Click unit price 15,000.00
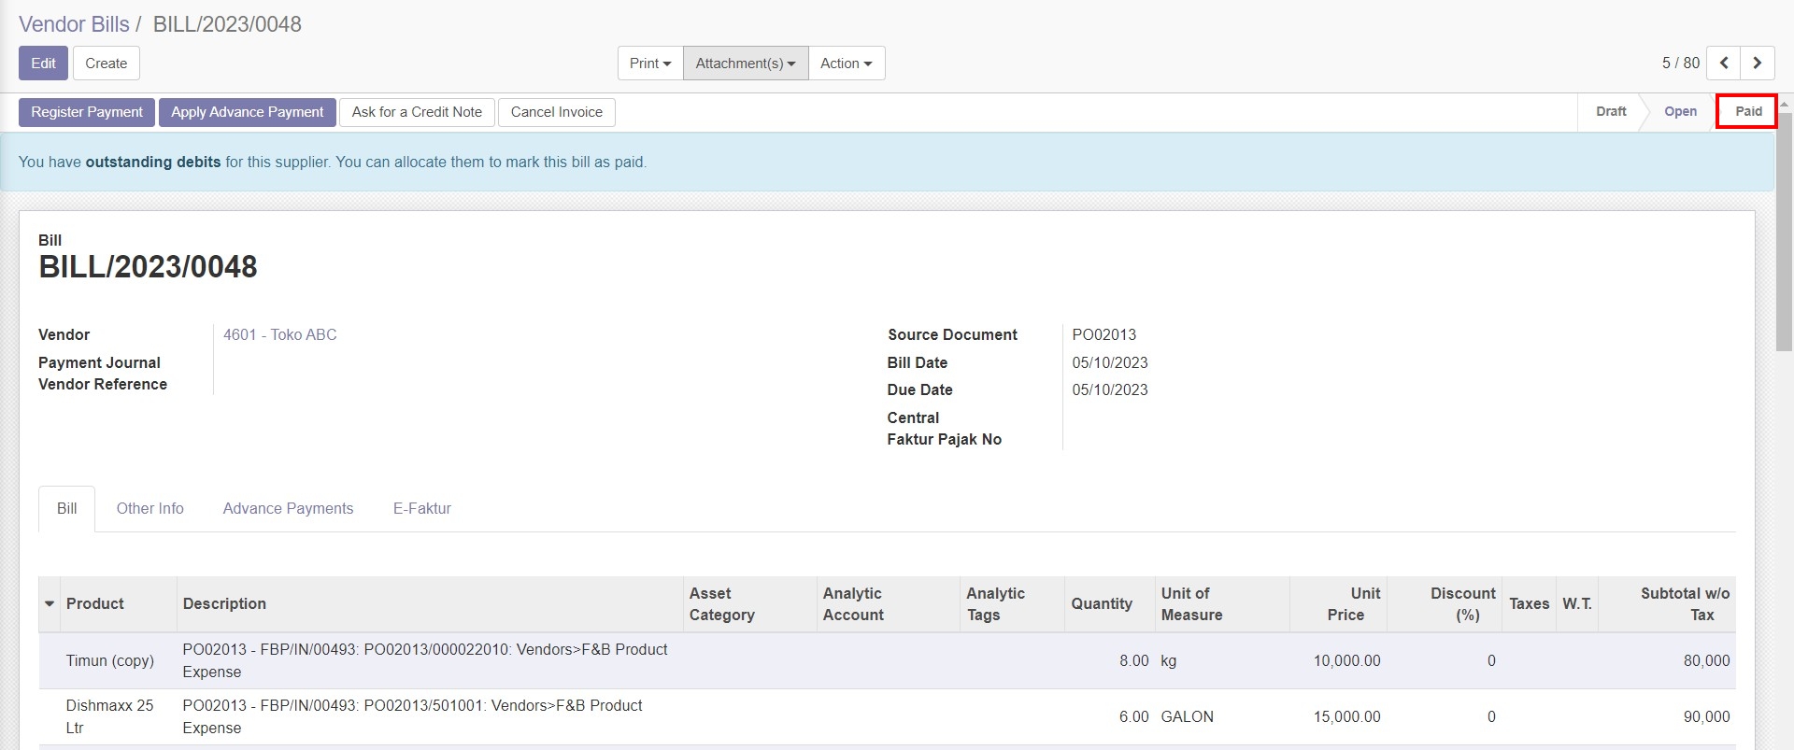The width and height of the screenshot is (1794, 750). 1346,717
